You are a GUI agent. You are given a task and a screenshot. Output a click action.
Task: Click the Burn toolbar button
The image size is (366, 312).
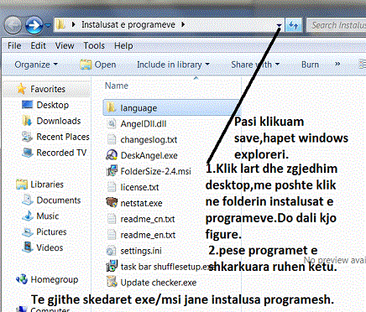[310, 65]
